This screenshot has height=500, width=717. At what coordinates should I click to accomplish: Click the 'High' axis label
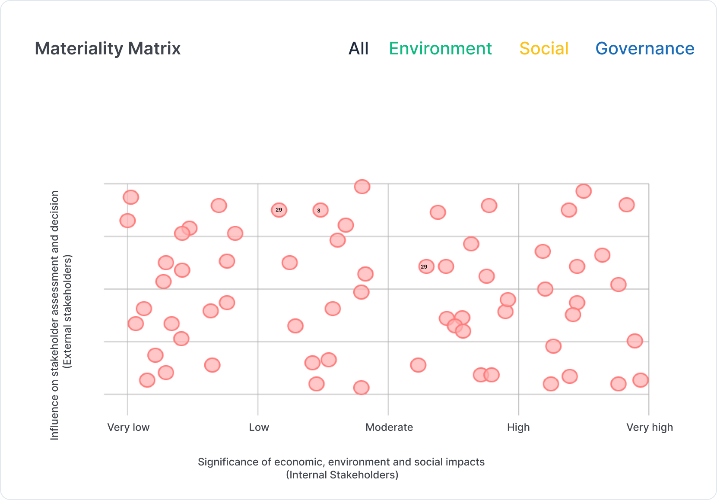pos(518,427)
